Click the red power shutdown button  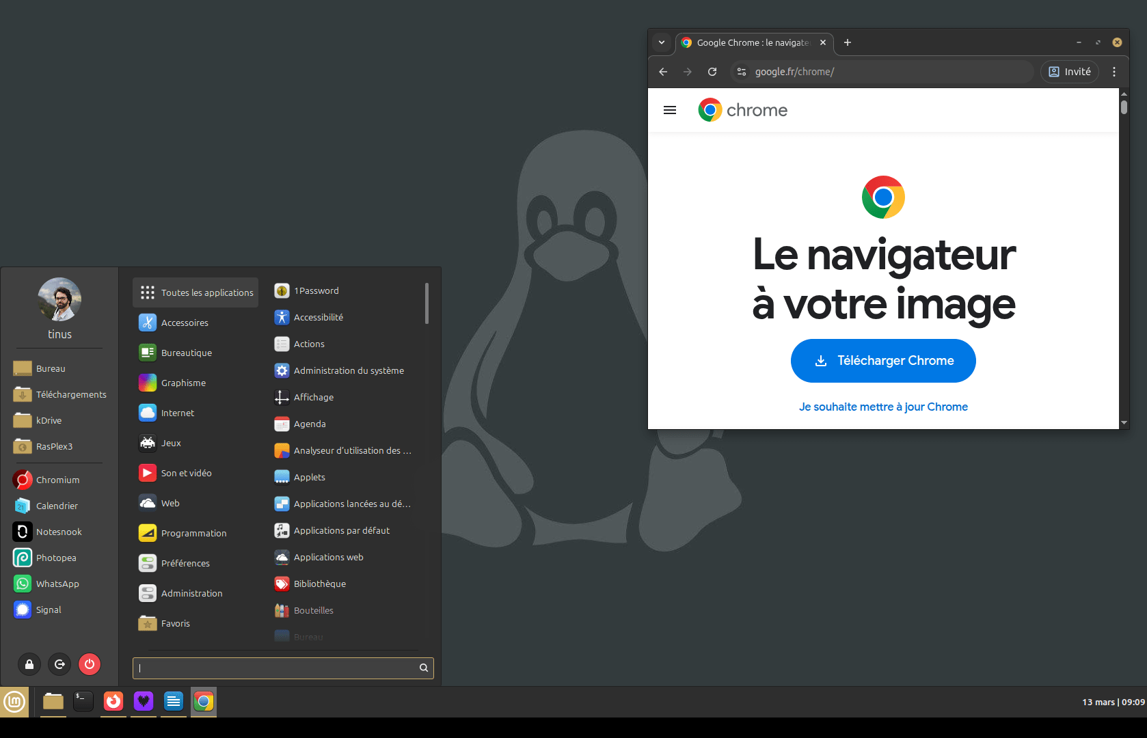coord(90,664)
